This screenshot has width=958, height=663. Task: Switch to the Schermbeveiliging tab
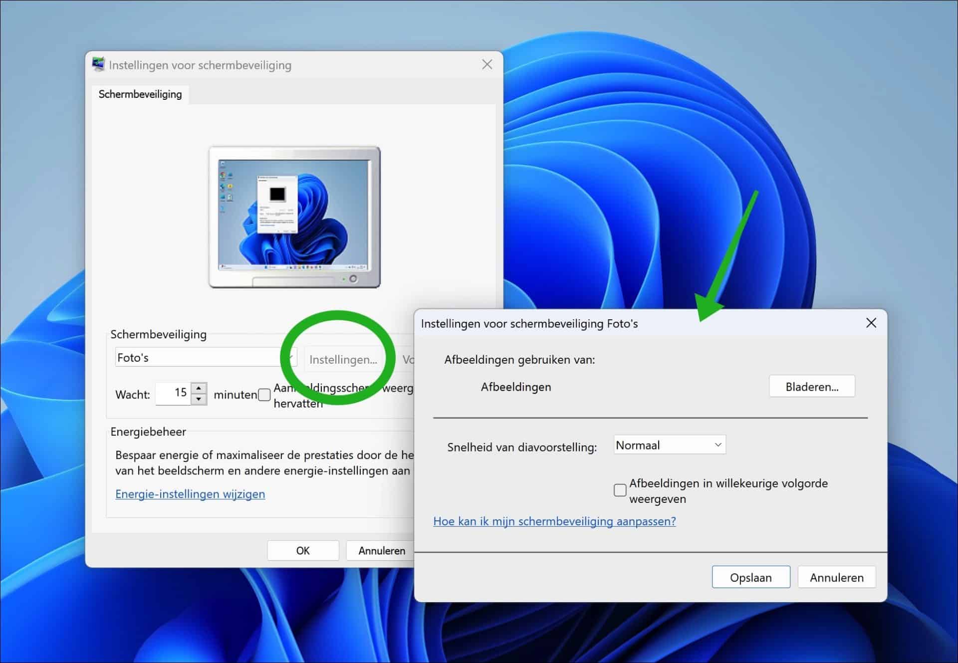(140, 94)
